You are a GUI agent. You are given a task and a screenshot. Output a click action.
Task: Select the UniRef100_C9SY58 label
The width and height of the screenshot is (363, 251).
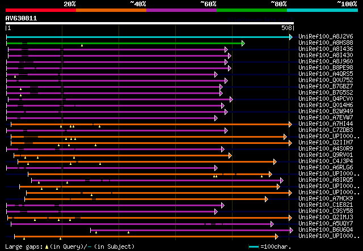pyautogui.click(x=326, y=211)
